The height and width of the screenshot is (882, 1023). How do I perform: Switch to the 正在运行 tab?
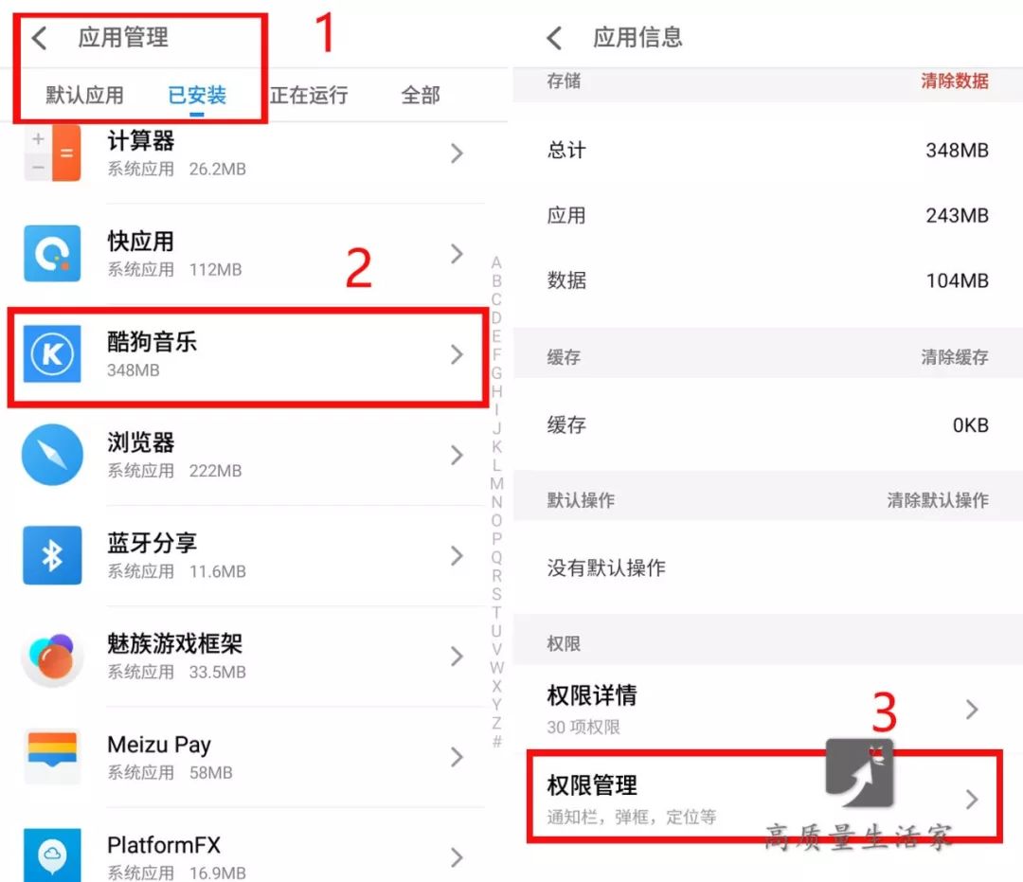(x=309, y=96)
